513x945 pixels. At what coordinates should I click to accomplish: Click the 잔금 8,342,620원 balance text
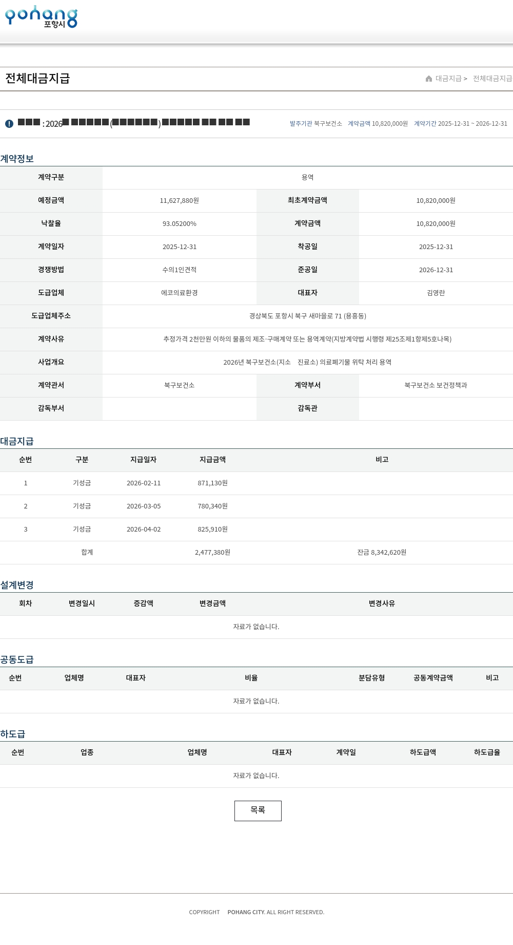382,553
